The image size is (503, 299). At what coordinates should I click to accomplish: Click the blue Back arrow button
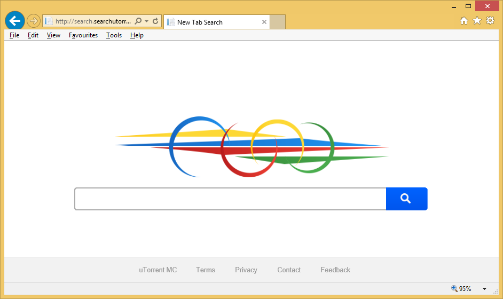[15, 21]
